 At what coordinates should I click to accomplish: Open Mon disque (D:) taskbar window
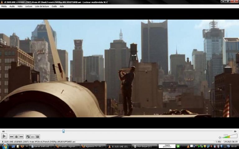pyautogui.click(x=145, y=147)
